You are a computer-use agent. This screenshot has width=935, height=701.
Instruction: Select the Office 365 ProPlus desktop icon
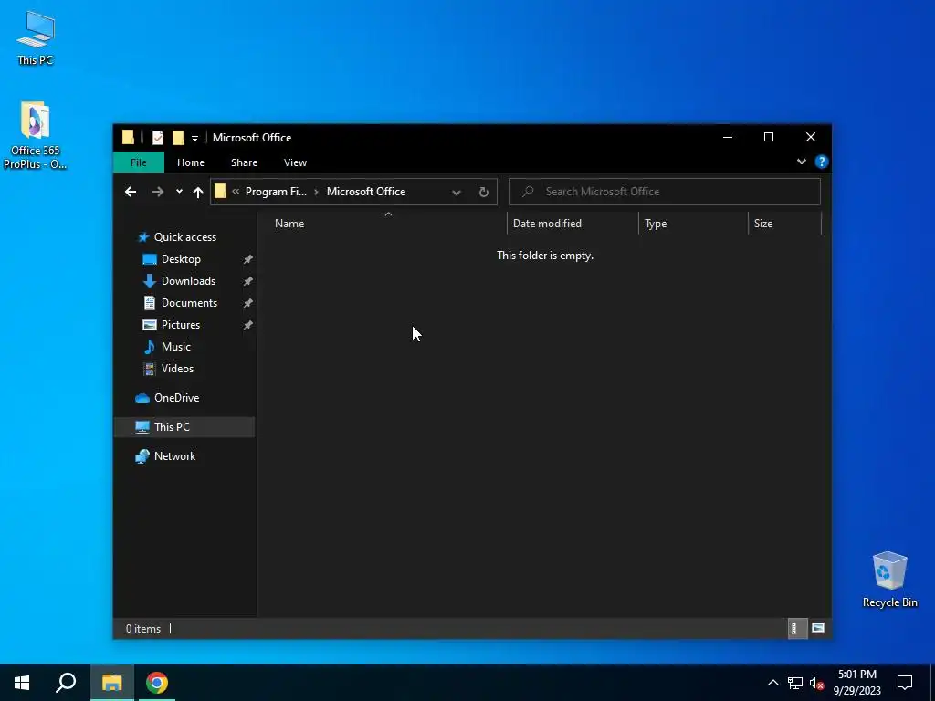click(35, 135)
